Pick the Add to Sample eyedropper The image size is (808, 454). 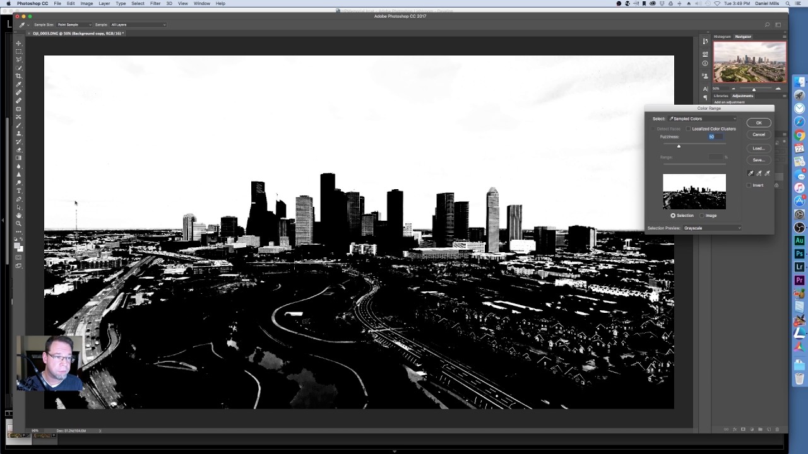tap(759, 173)
